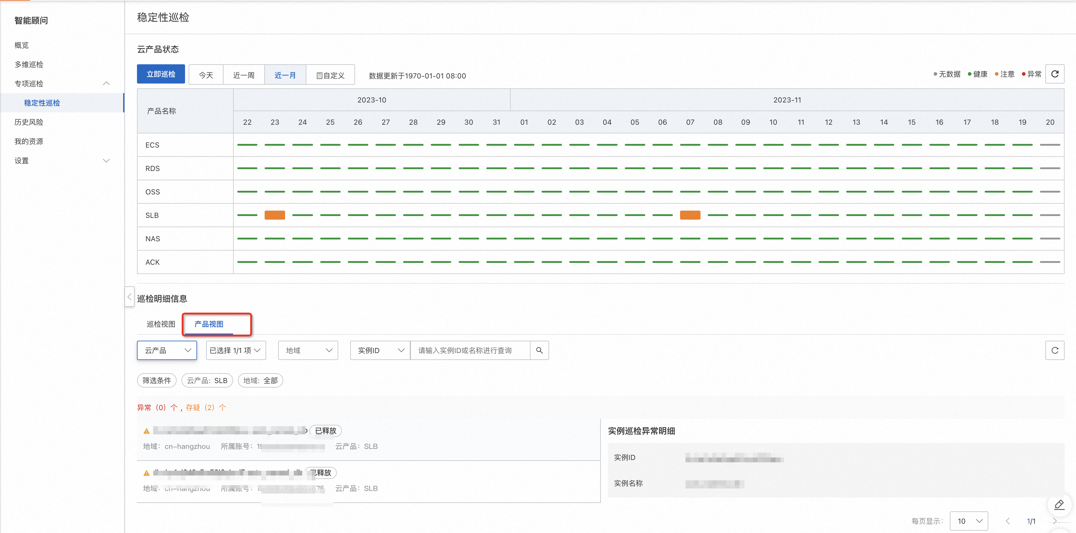Expand the 设置 menu section
Screen dimensions: 1076x533
[107, 160]
